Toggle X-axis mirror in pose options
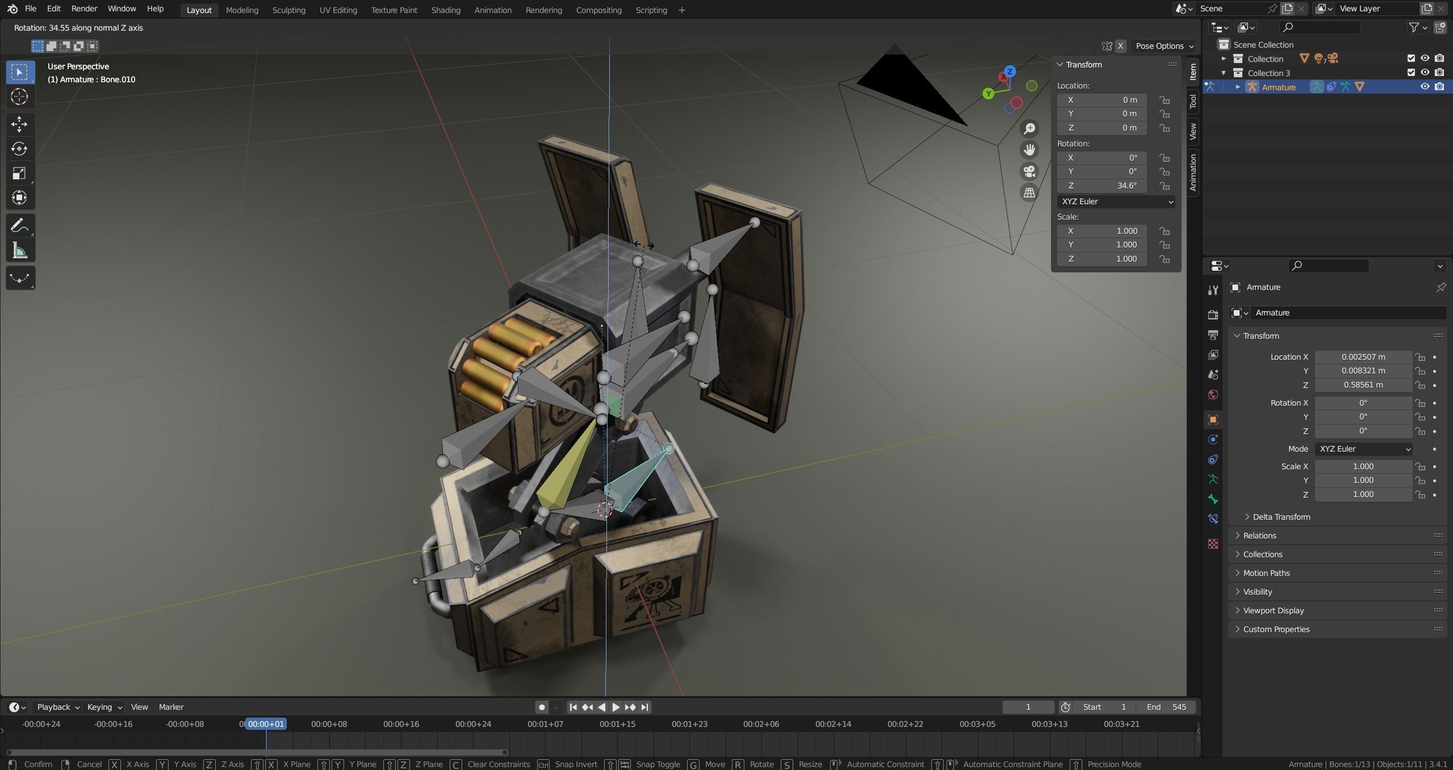This screenshot has width=1453, height=770. (x=1120, y=46)
